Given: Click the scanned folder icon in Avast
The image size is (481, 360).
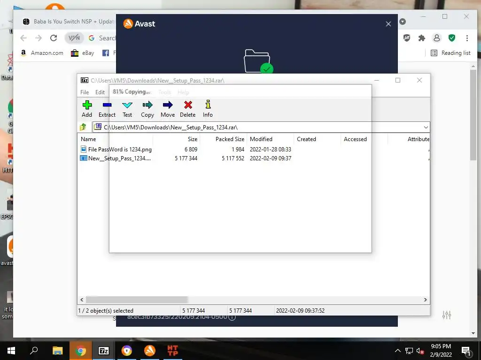Looking at the screenshot, I should pos(258,61).
